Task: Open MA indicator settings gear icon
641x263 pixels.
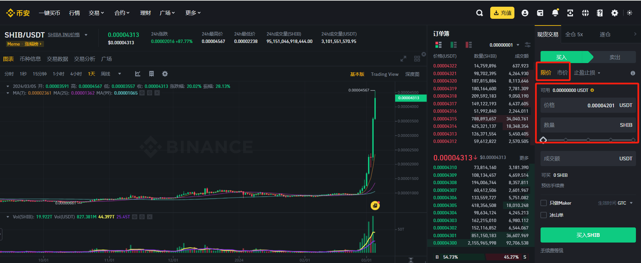Action: tap(149, 93)
